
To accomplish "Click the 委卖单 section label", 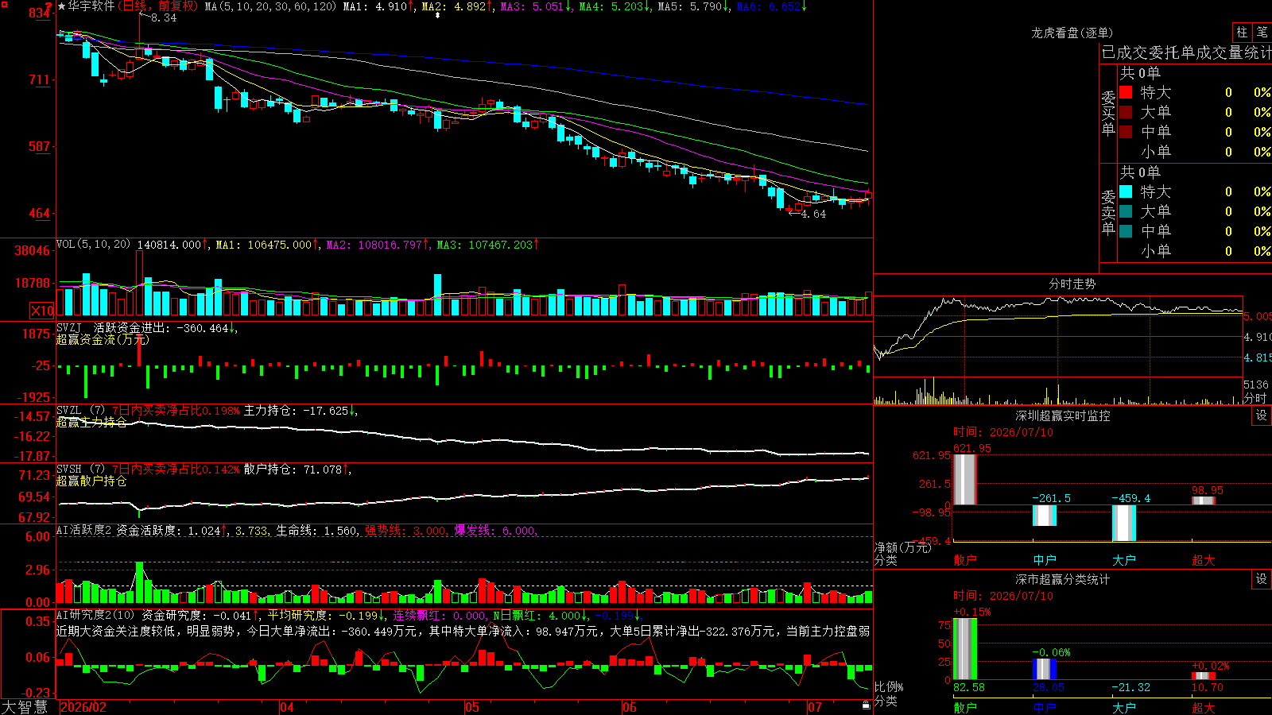I will (1108, 211).
